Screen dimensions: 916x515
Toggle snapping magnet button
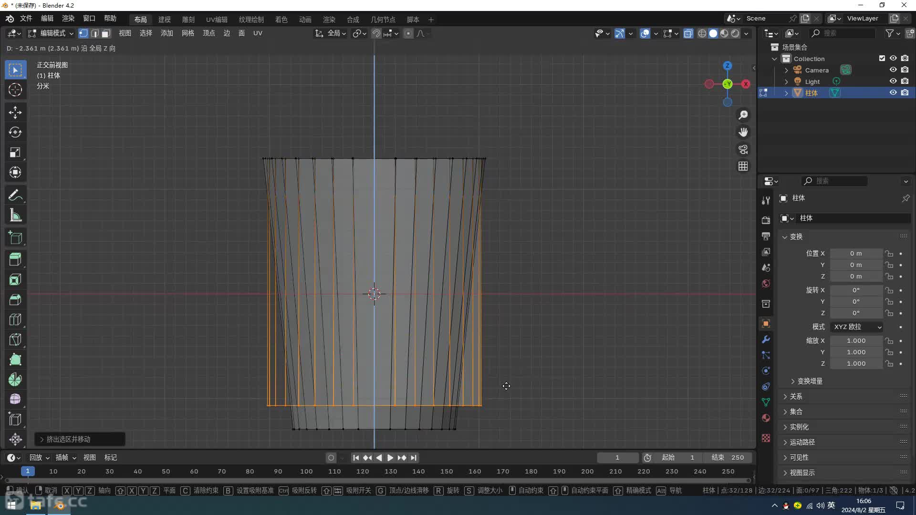(376, 33)
